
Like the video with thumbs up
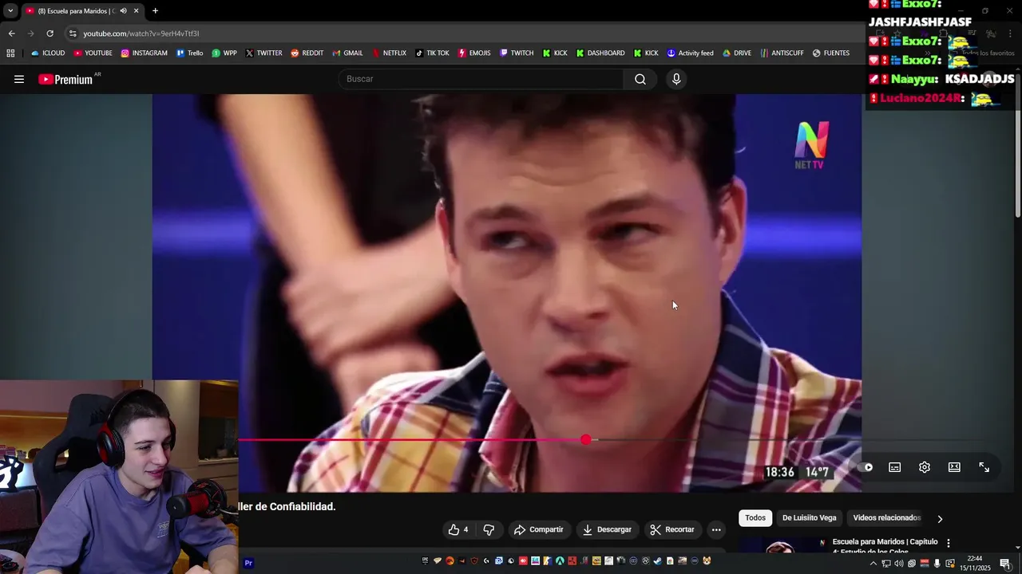click(458, 529)
